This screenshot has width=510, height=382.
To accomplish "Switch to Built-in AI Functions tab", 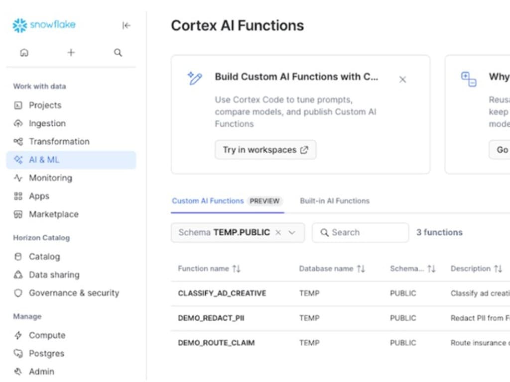I will pyautogui.click(x=335, y=201).
